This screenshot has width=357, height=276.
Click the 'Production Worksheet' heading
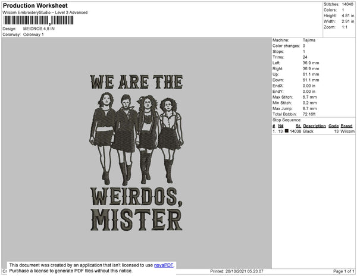[35, 6]
